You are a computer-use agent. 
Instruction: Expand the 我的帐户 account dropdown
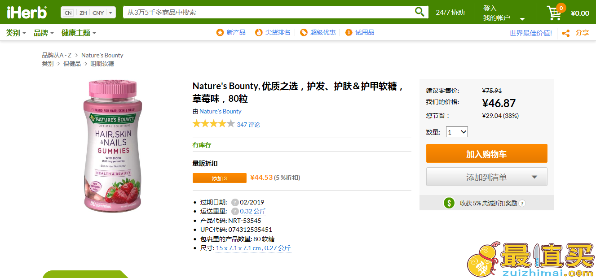(522, 19)
